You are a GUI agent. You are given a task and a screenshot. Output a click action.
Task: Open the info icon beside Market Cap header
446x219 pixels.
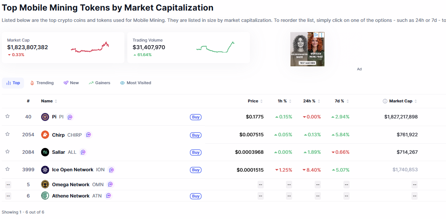385,101
